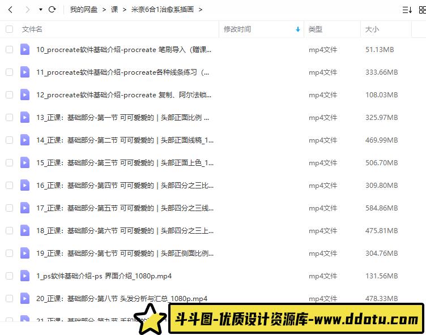The height and width of the screenshot is (335, 426).
Task: Select file name 18_正课 第六节 头部四分之三上
Action: [x=125, y=231]
